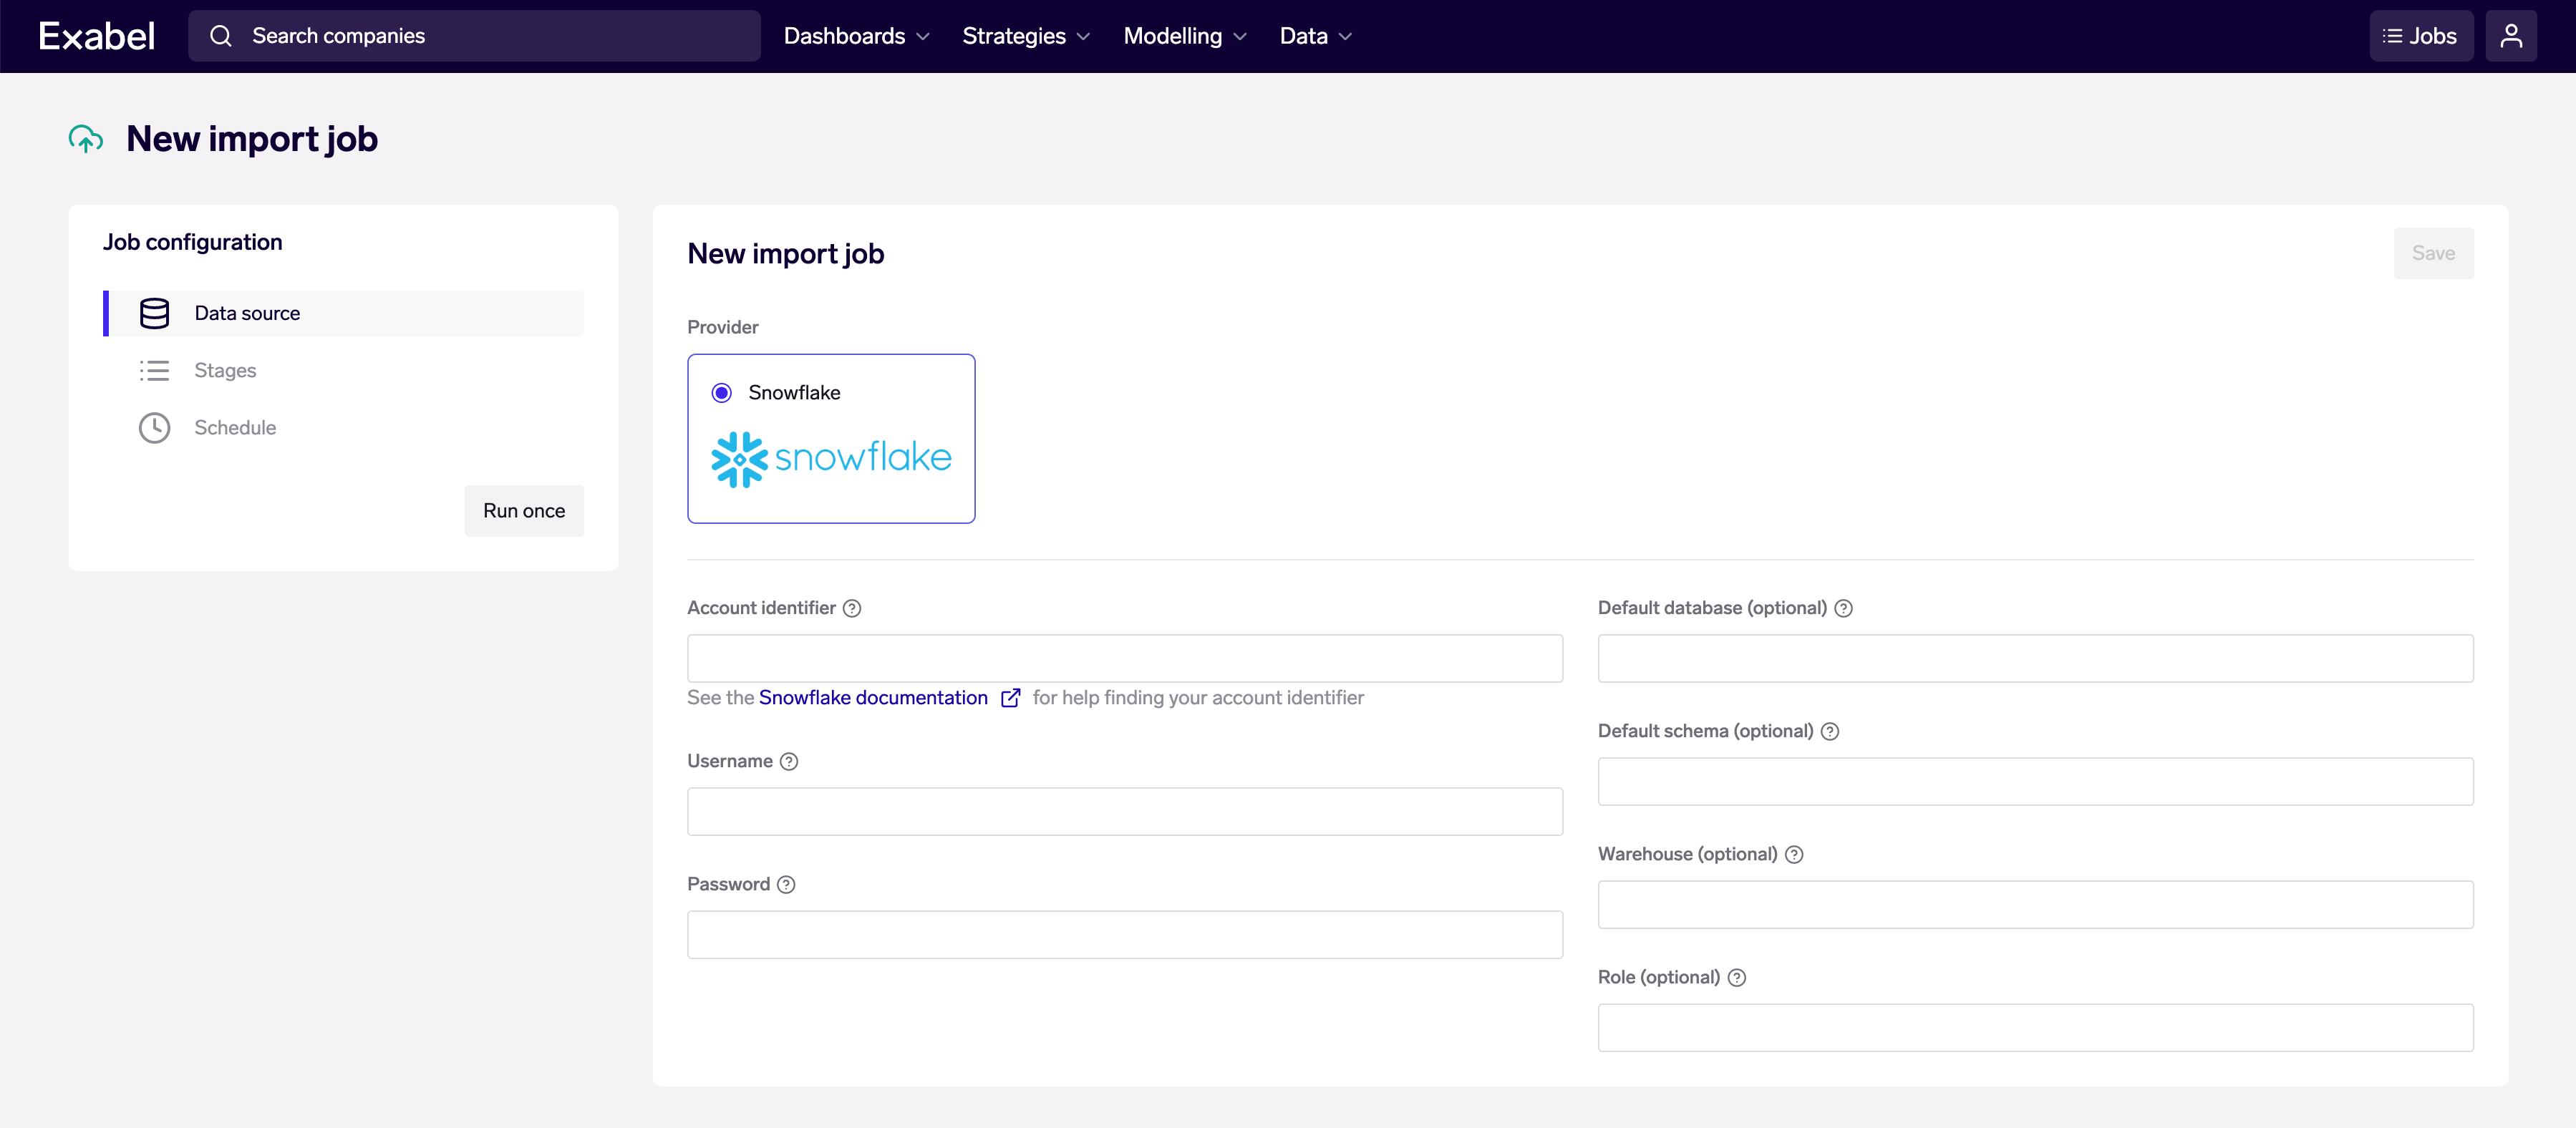The height and width of the screenshot is (1128, 2576).
Task: Show help for Password field
Action: point(786,885)
